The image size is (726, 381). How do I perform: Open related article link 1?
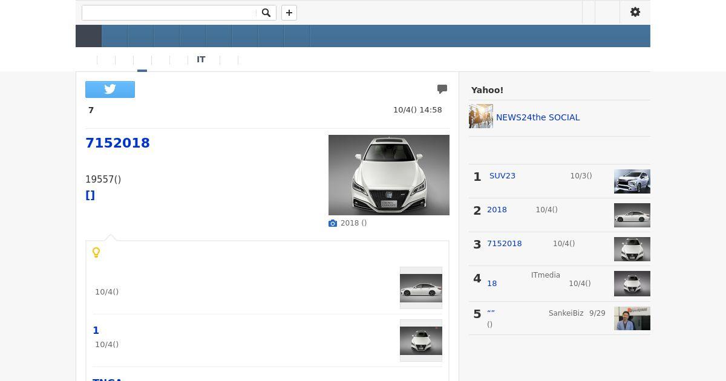[x=96, y=330]
